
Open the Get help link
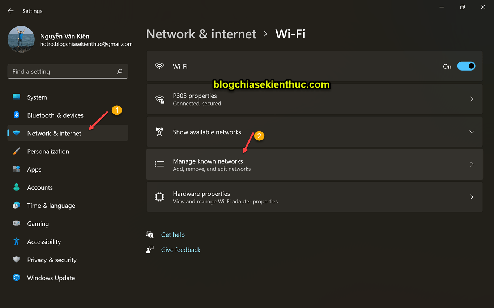[173, 235]
